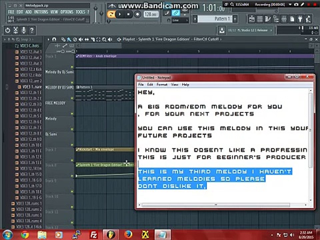This screenshot has height=240, width=320.
Task: Select the Playback speaker tool in the playlist toolbar
Action: 110,39
